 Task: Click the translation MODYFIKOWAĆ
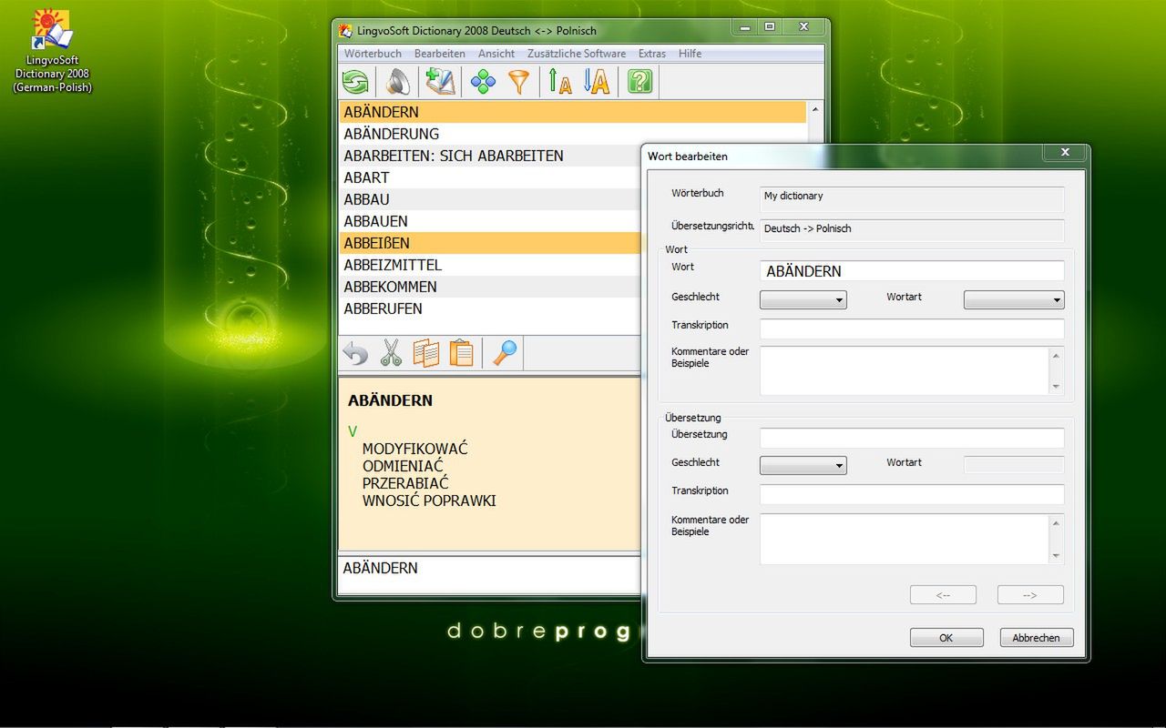pyautogui.click(x=414, y=449)
